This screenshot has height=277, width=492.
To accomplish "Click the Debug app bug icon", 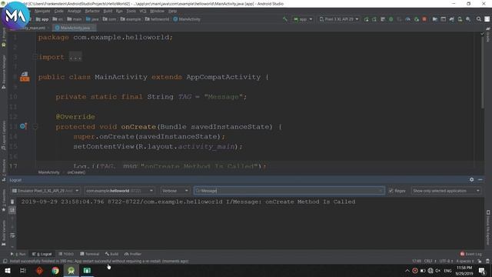I will pyautogui.click(x=391, y=19).
